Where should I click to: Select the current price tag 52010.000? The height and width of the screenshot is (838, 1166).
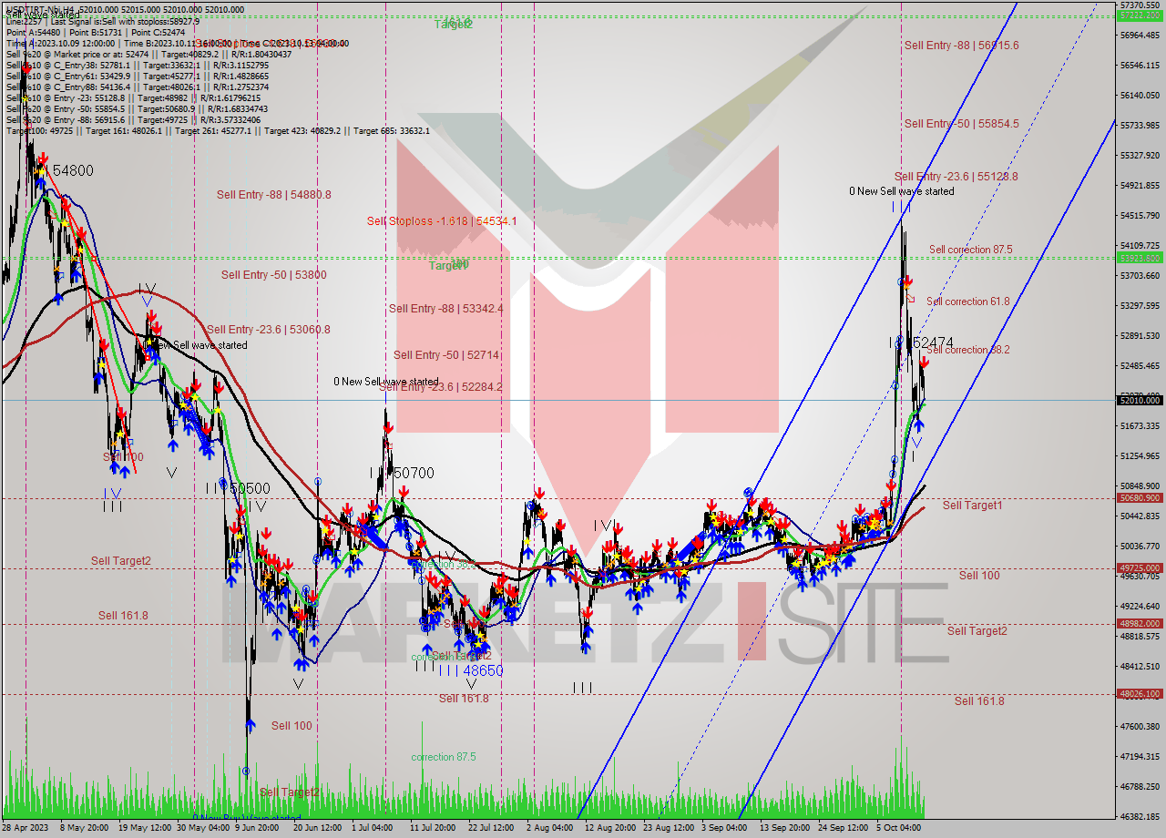coord(1140,400)
